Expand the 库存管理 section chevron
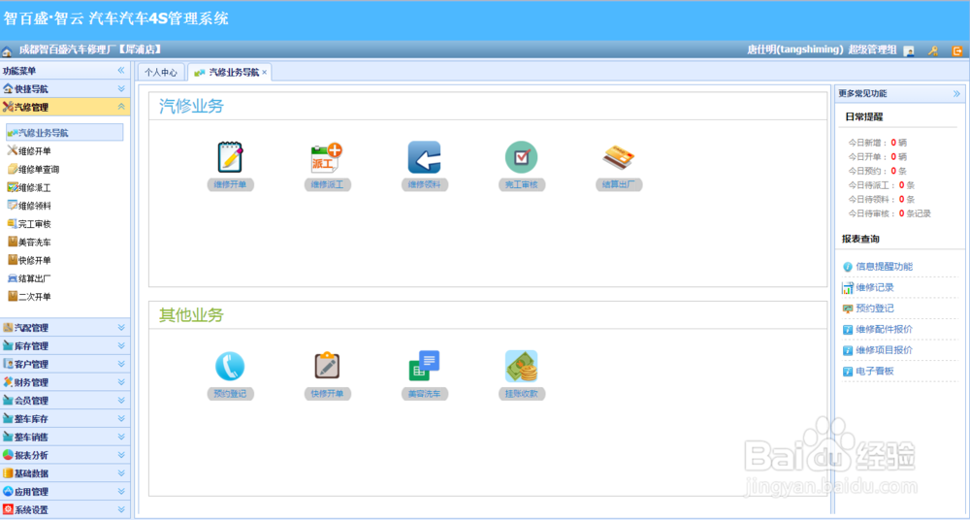The image size is (970, 520). 121,345
